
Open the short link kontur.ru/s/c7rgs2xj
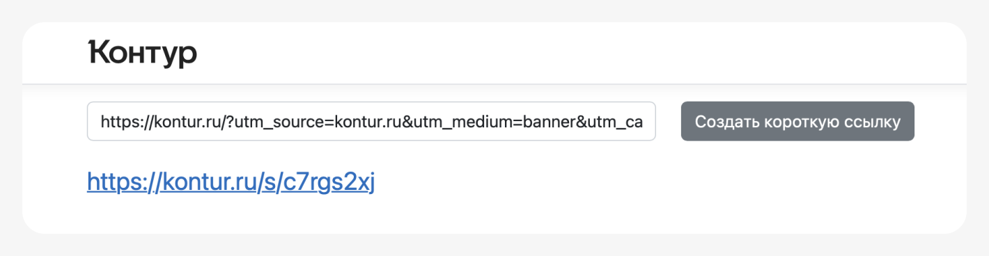point(231,182)
